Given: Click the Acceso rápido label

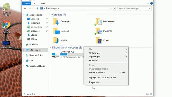Looking at the screenshot, I should (x=35, y=15).
